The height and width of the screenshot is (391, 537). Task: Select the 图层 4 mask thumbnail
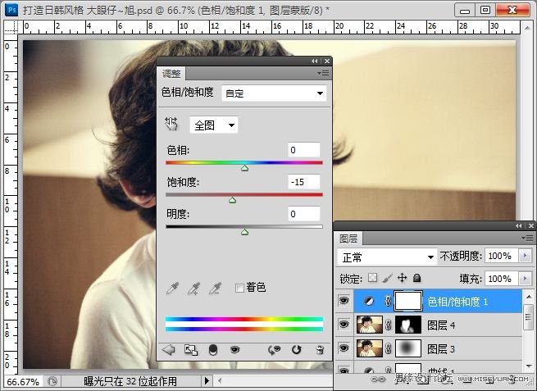click(408, 325)
